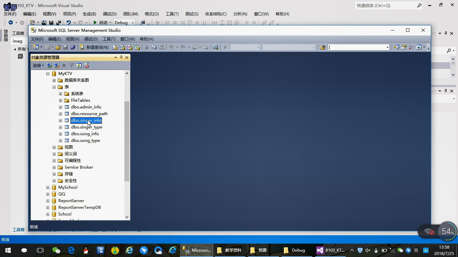Screen dimensions: 458x257
Task: Click the Analysis Services XMLA Query icon
Action: [x=137, y=47]
